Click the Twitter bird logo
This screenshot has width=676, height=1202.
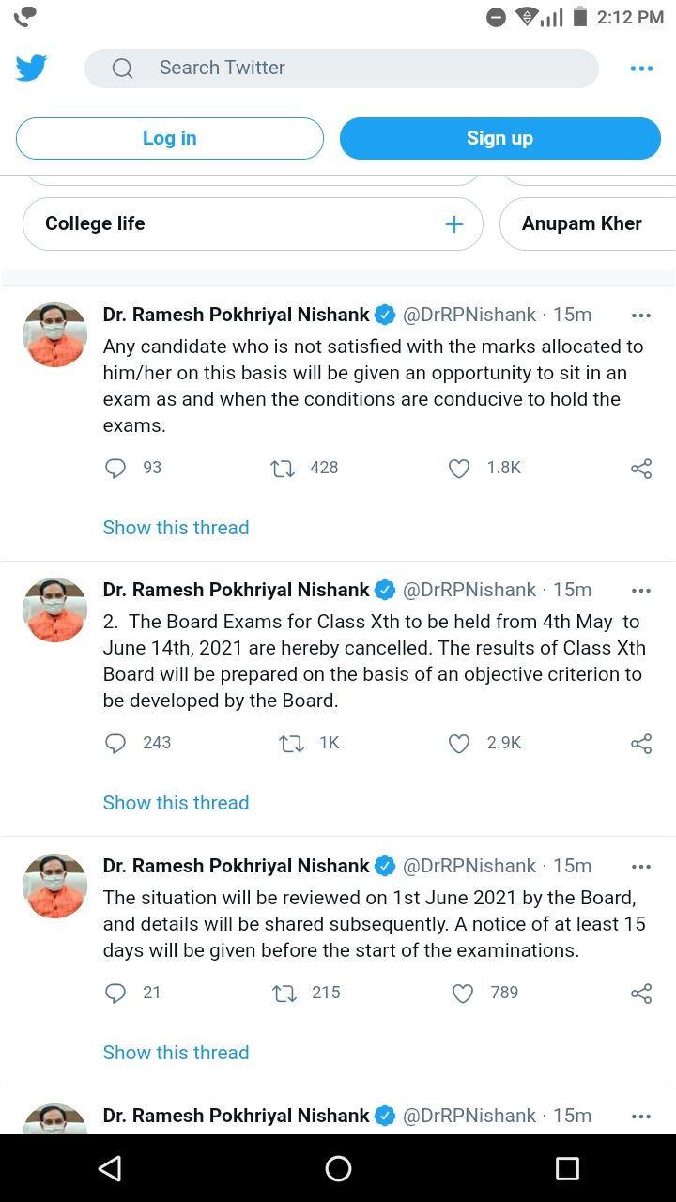point(31,68)
